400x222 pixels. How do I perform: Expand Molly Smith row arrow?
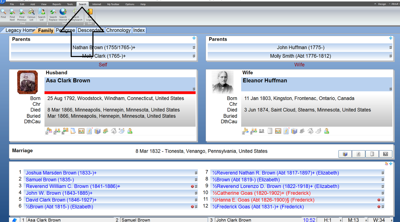click(x=390, y=56)
